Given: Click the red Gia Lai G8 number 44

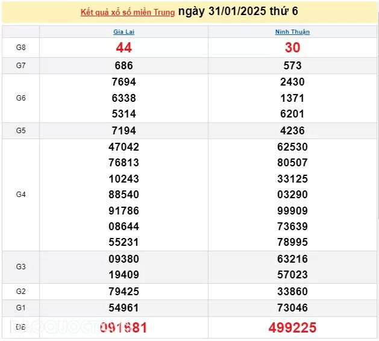Looking at the screenshot, I should pyautogui.click(x=124, y=48).
